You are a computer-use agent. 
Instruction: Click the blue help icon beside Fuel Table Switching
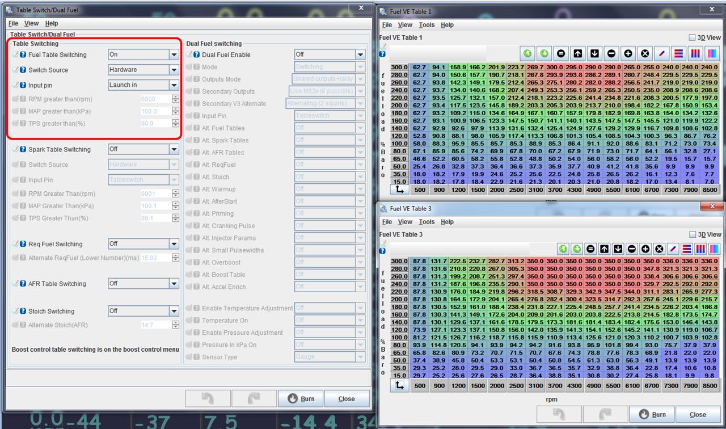pos(23,55)
